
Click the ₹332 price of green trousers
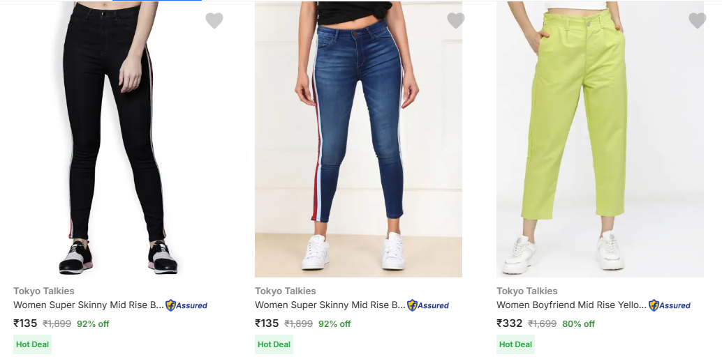point(510,323)
